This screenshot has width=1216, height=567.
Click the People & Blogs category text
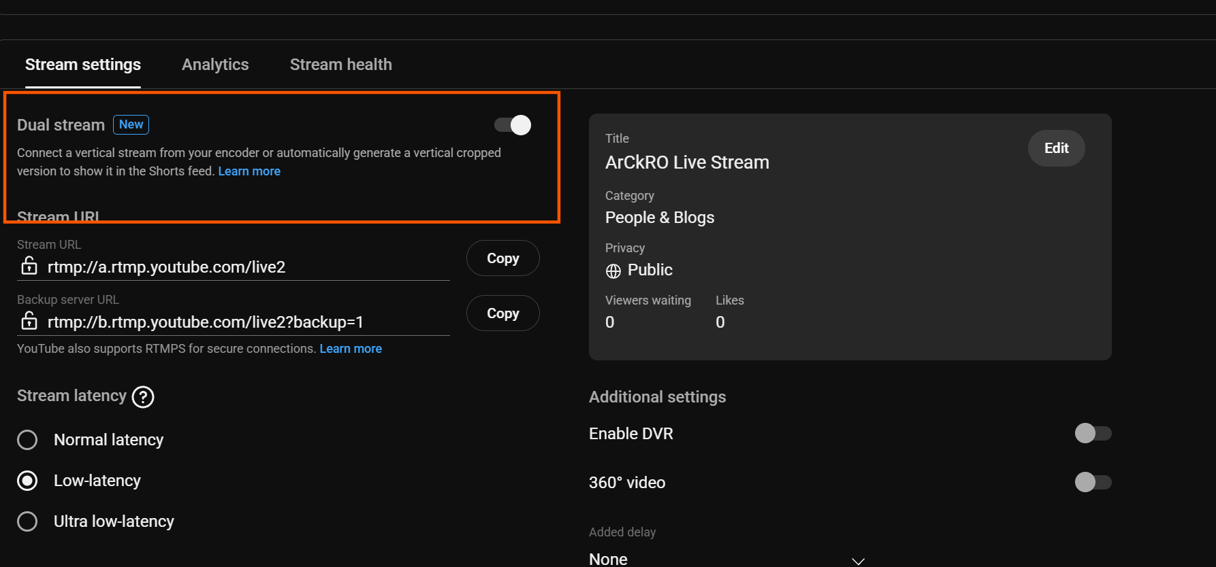tap(660, 218)
